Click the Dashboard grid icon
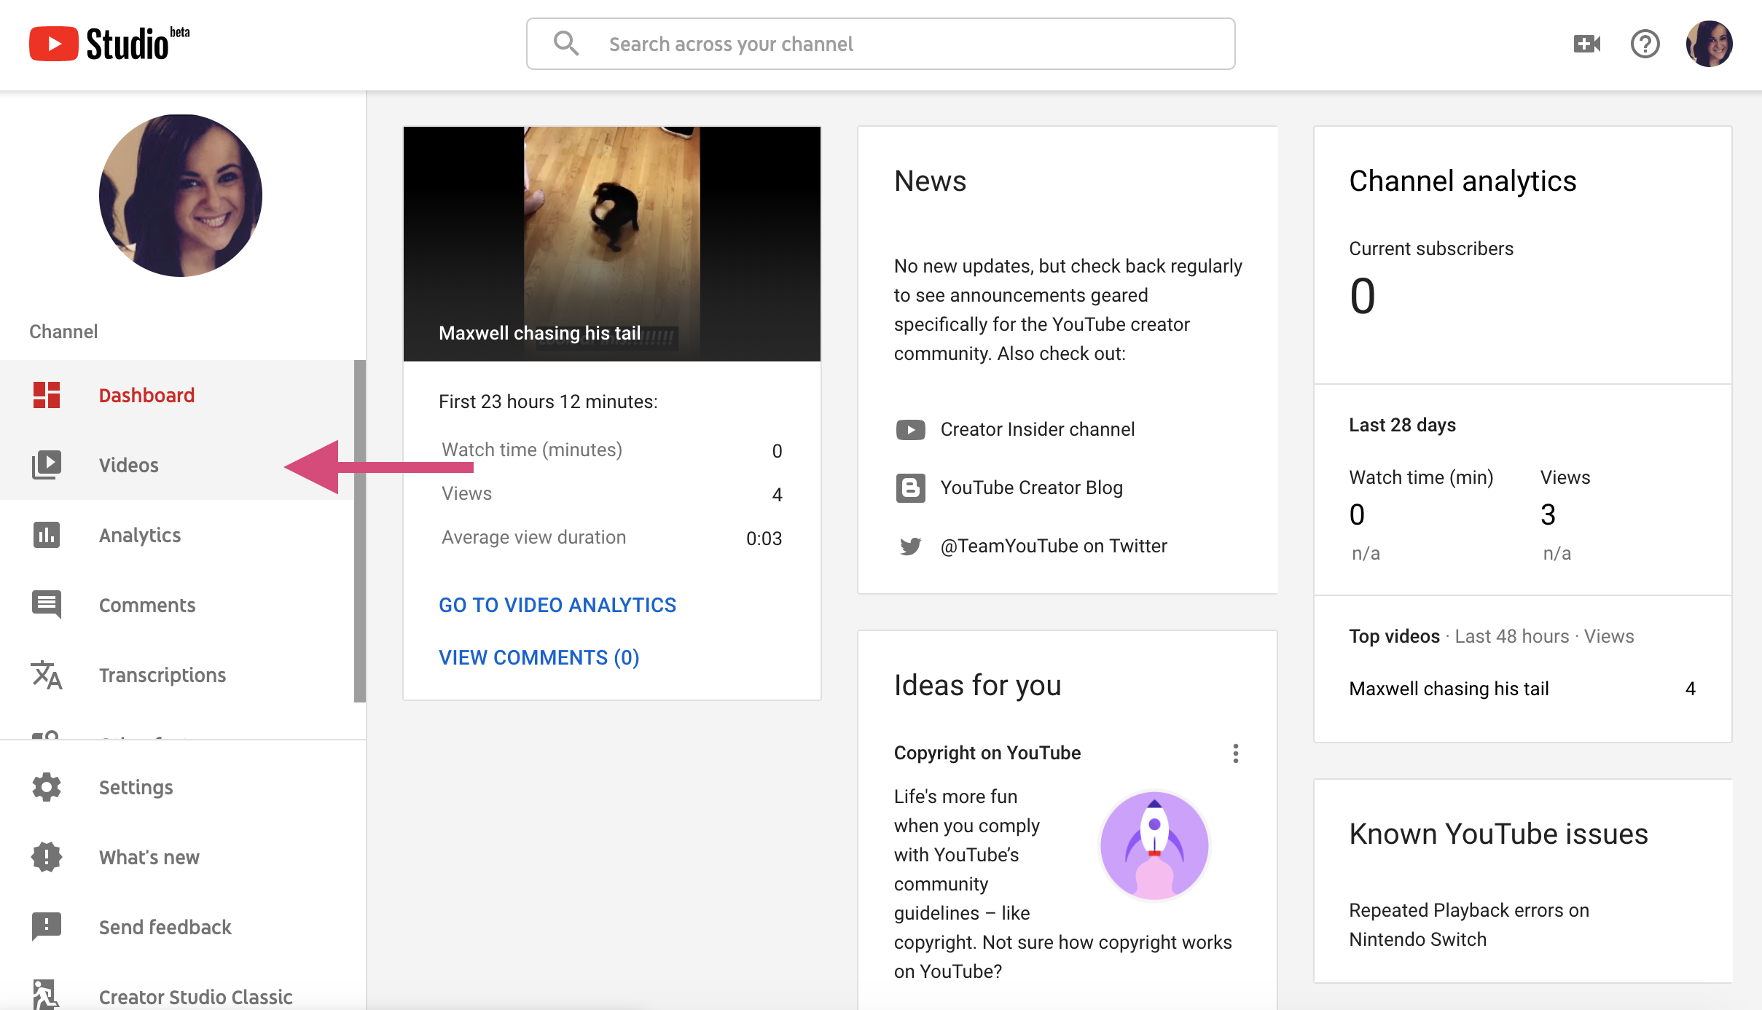The image size is (1762, 1010). (x=47, y=395)
